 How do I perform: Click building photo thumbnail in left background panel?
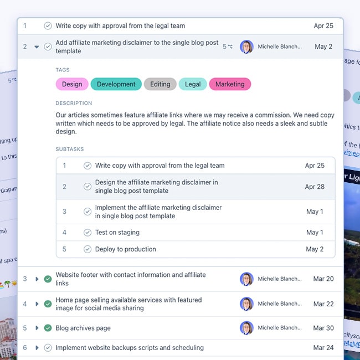click(8, 337)
